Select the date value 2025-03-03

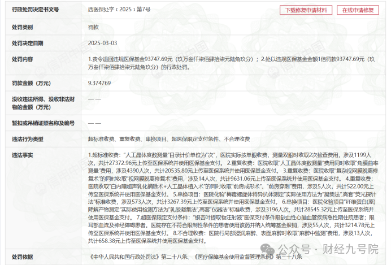(x=102, y=43)
